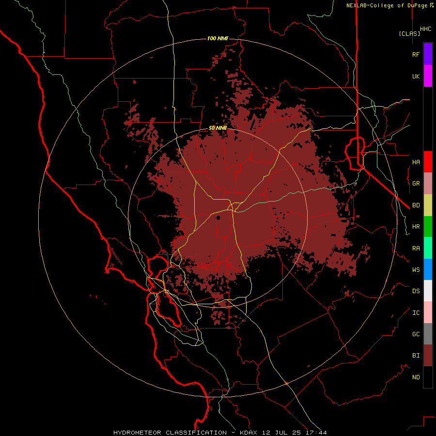Screen dimensions: 436x436
Task: Click the DS legend label
Action: pos(416,291)
